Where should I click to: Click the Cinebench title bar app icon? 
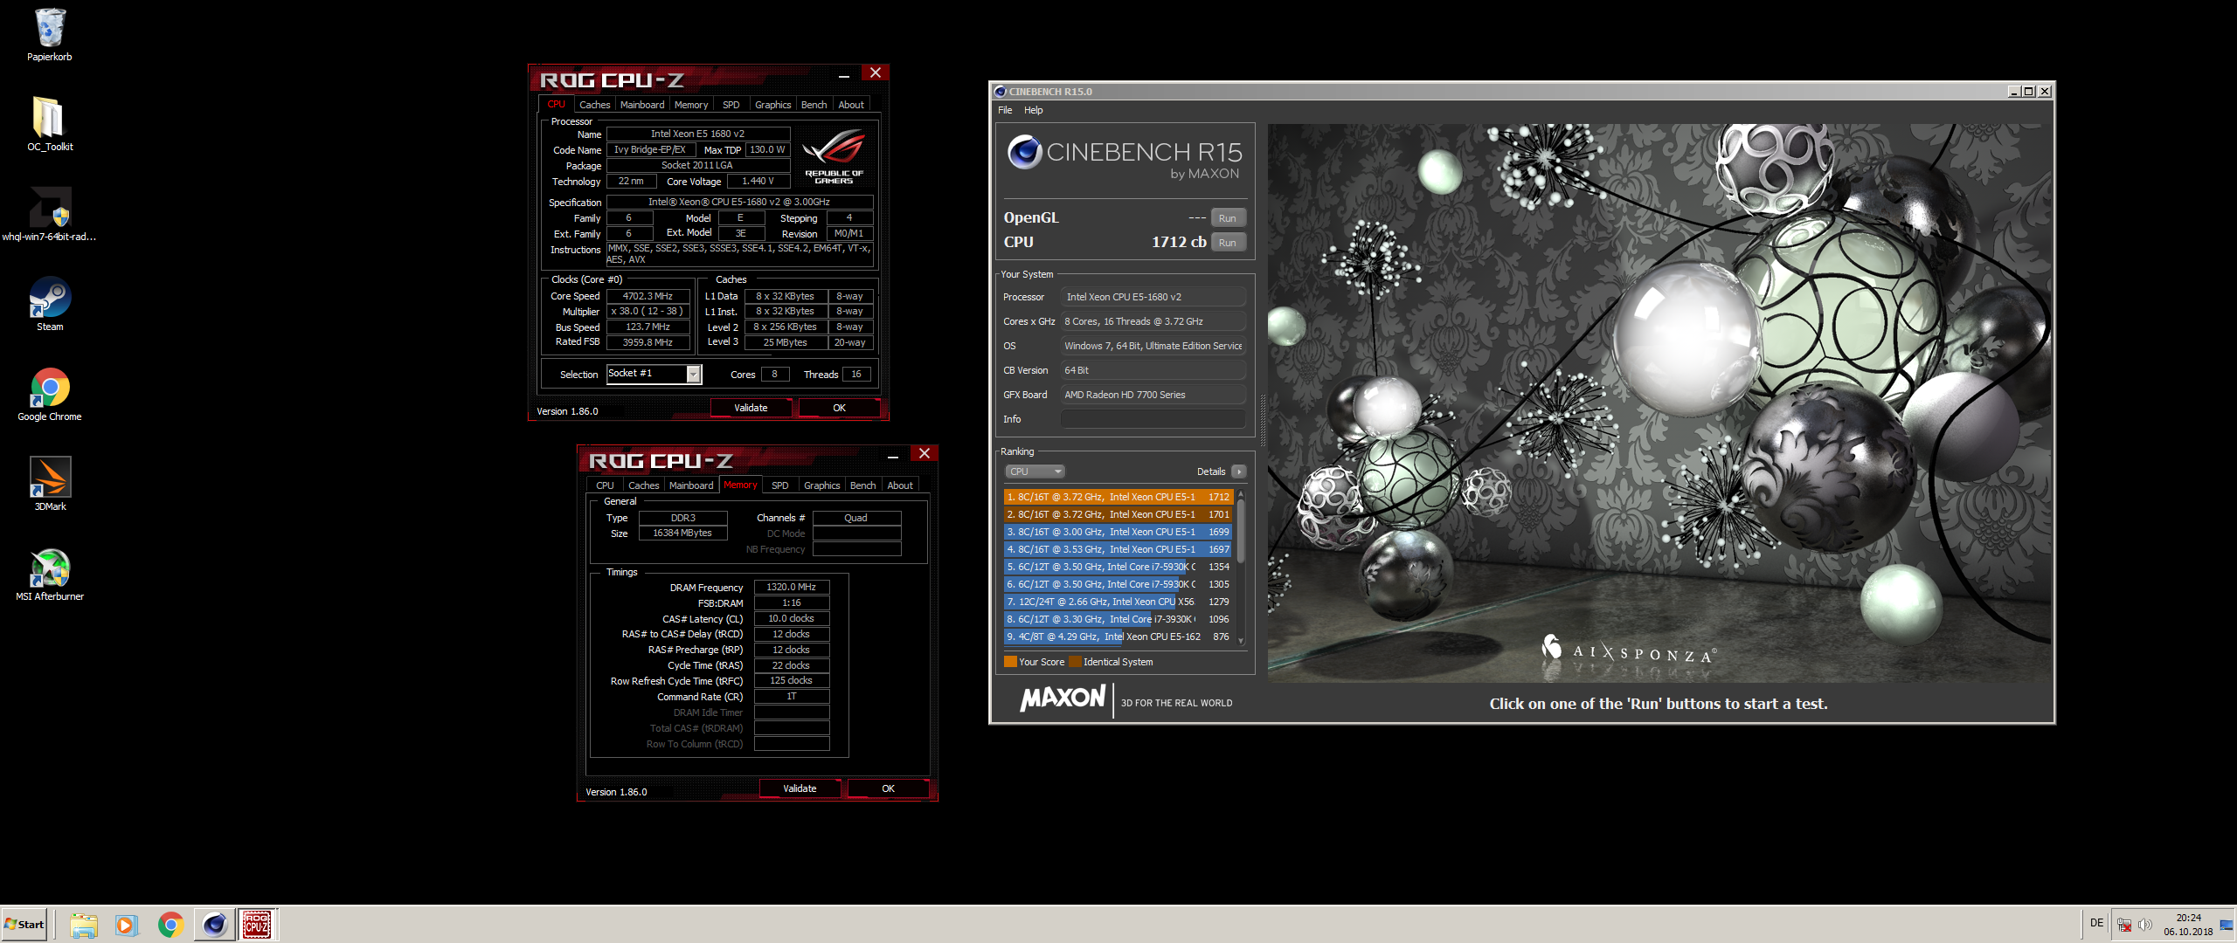click(x=1000, y=92)
